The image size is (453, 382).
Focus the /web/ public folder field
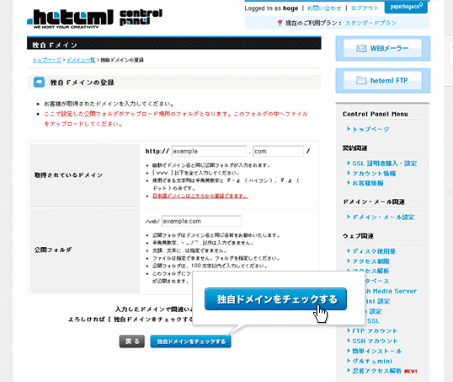coord(201,222)
